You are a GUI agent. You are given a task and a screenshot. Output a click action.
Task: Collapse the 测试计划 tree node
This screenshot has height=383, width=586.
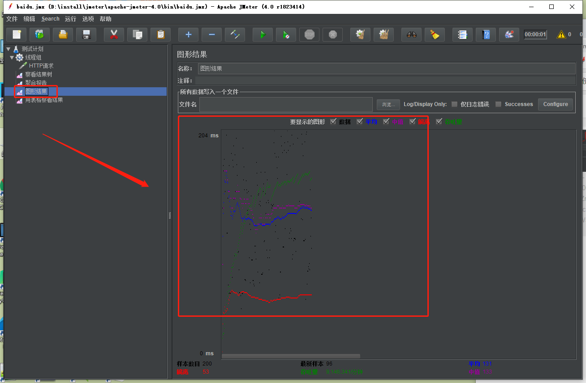point(9,49)
